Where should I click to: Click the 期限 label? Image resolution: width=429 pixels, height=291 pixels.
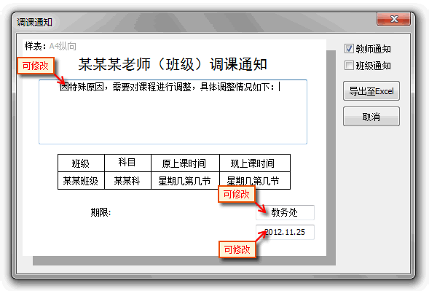coord(101,212)
